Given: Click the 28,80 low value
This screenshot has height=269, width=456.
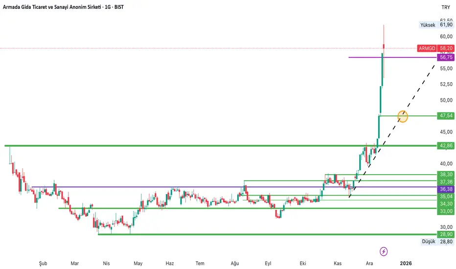Looking at the screenshot, I should pos(446,242).
